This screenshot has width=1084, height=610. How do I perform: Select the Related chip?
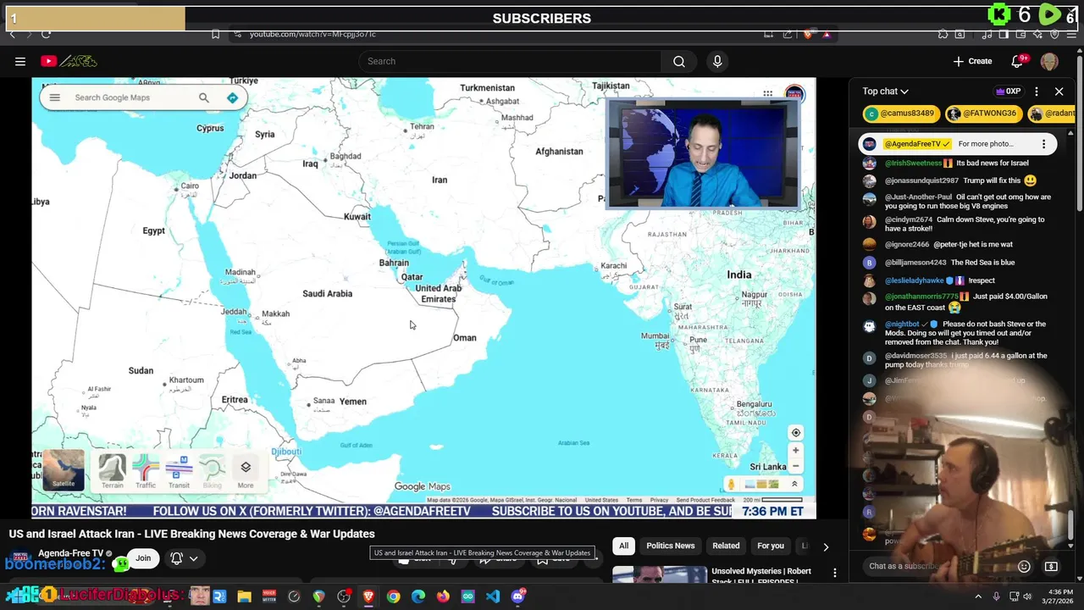coord(726,546)
